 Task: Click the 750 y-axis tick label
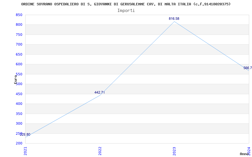pos(19,35)
